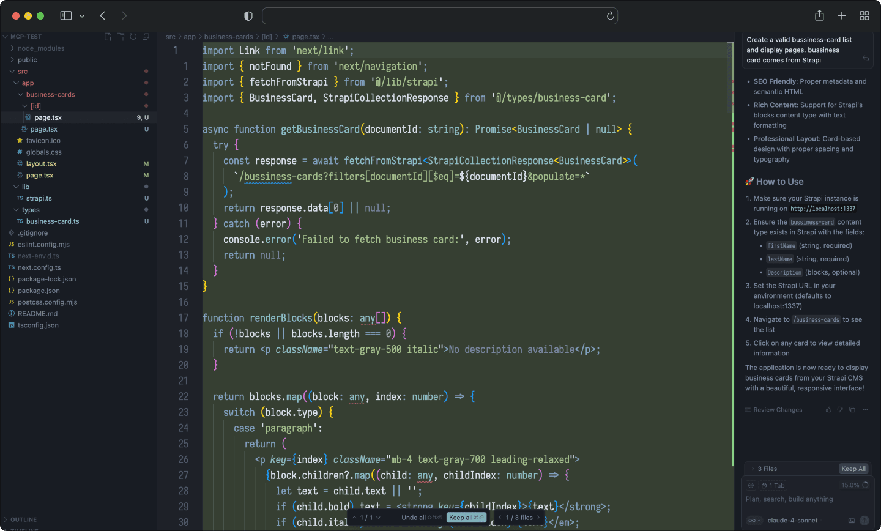Click the Keep All button for 3 files
This screenshot has width=881, height=531.
coord(854,469)
